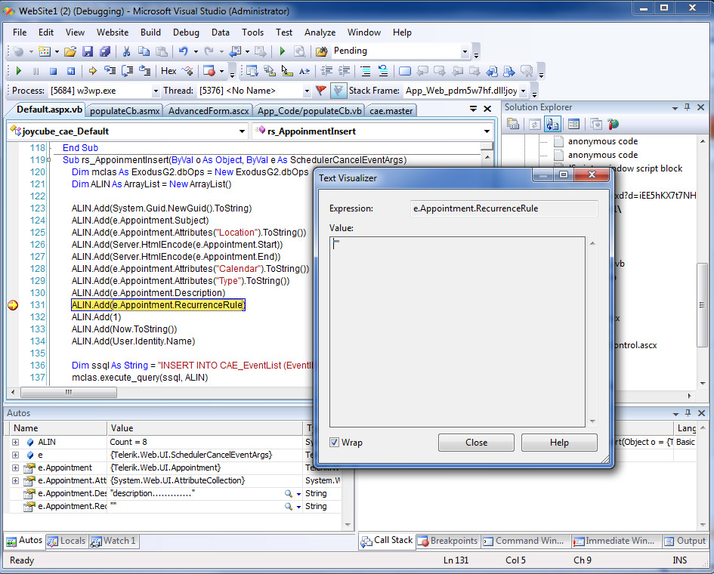The height and width of the screenshot is (574, 714).
Task: Click the Step Over icon
Action: click(x=128, y=70)
